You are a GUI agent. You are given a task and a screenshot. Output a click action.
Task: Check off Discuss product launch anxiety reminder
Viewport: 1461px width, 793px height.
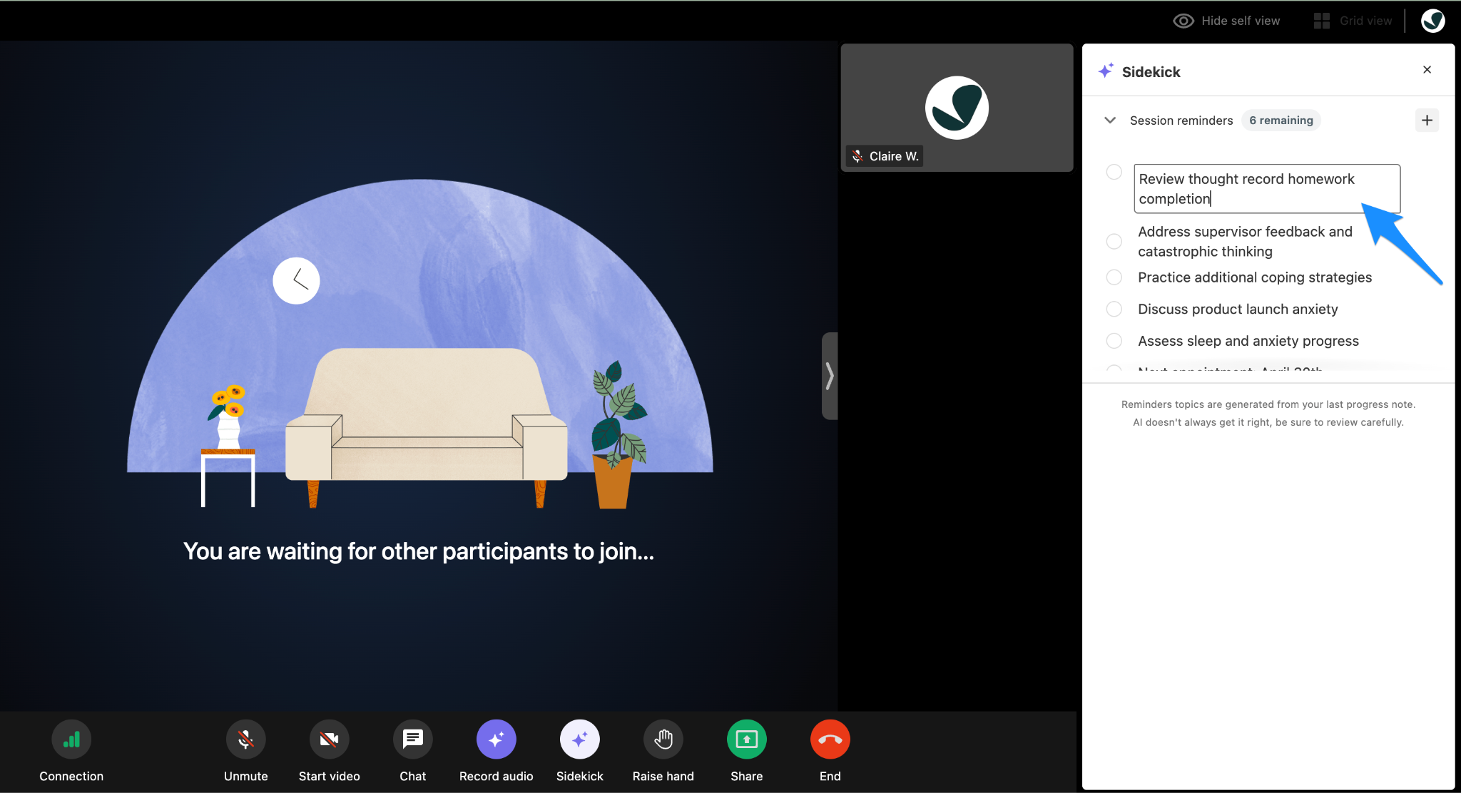pyautogui.click(x=1114, y=309)
